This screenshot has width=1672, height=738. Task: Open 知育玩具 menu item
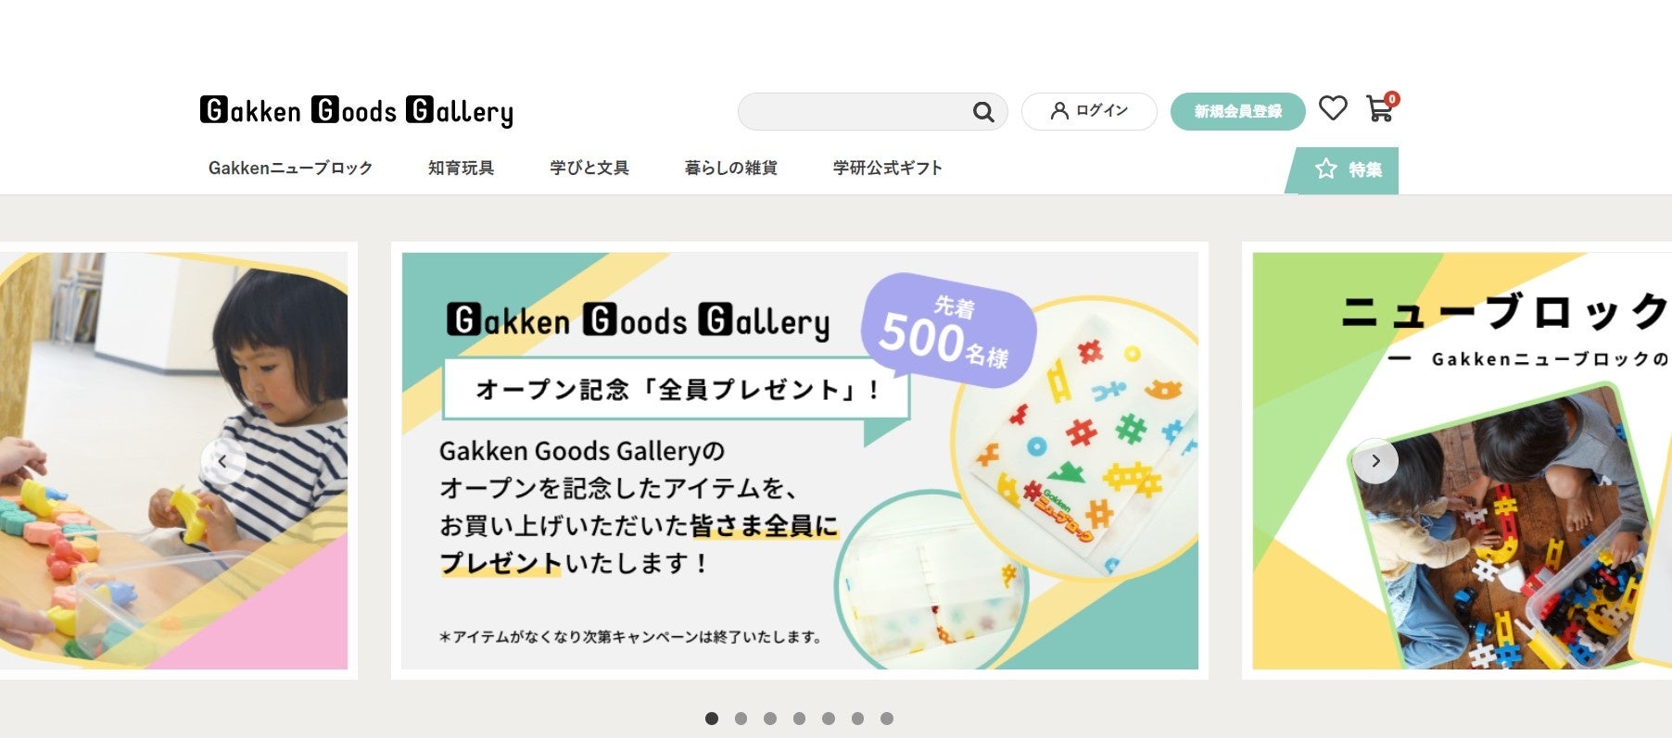tap(461, 168)
